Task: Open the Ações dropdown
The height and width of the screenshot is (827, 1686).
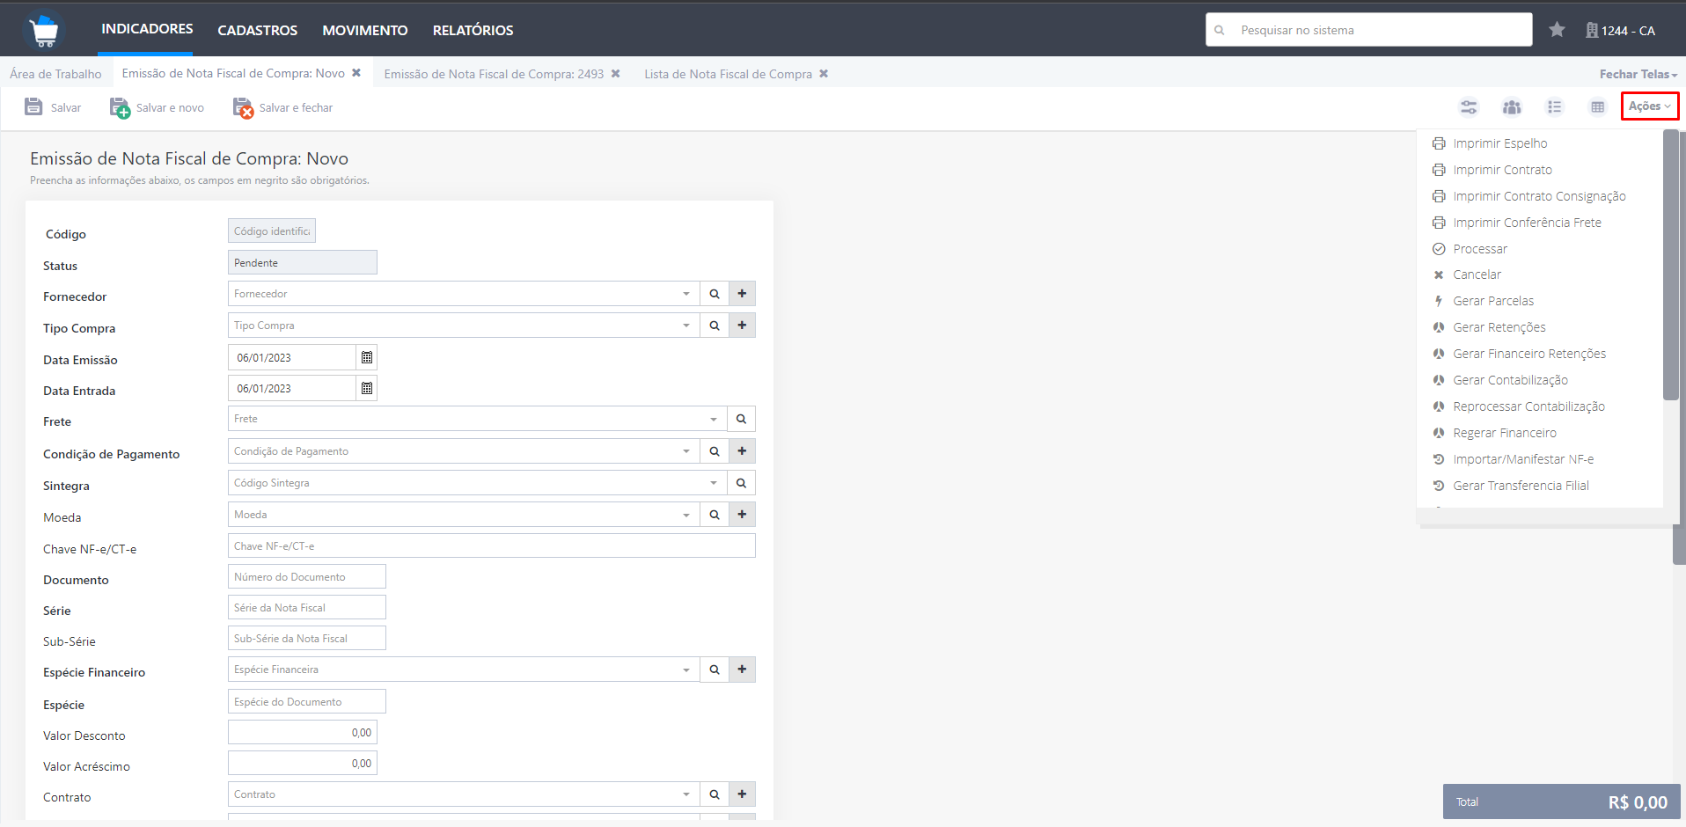Action: pyautogui.click(x=1650, y=106)
